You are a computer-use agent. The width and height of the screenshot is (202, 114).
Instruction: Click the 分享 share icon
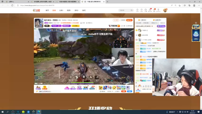point(123,26)
